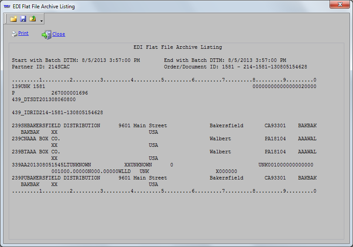Click the line 439_IDRID214-1581-130805154628
353x247 pixels.
(x=57, y=112)
